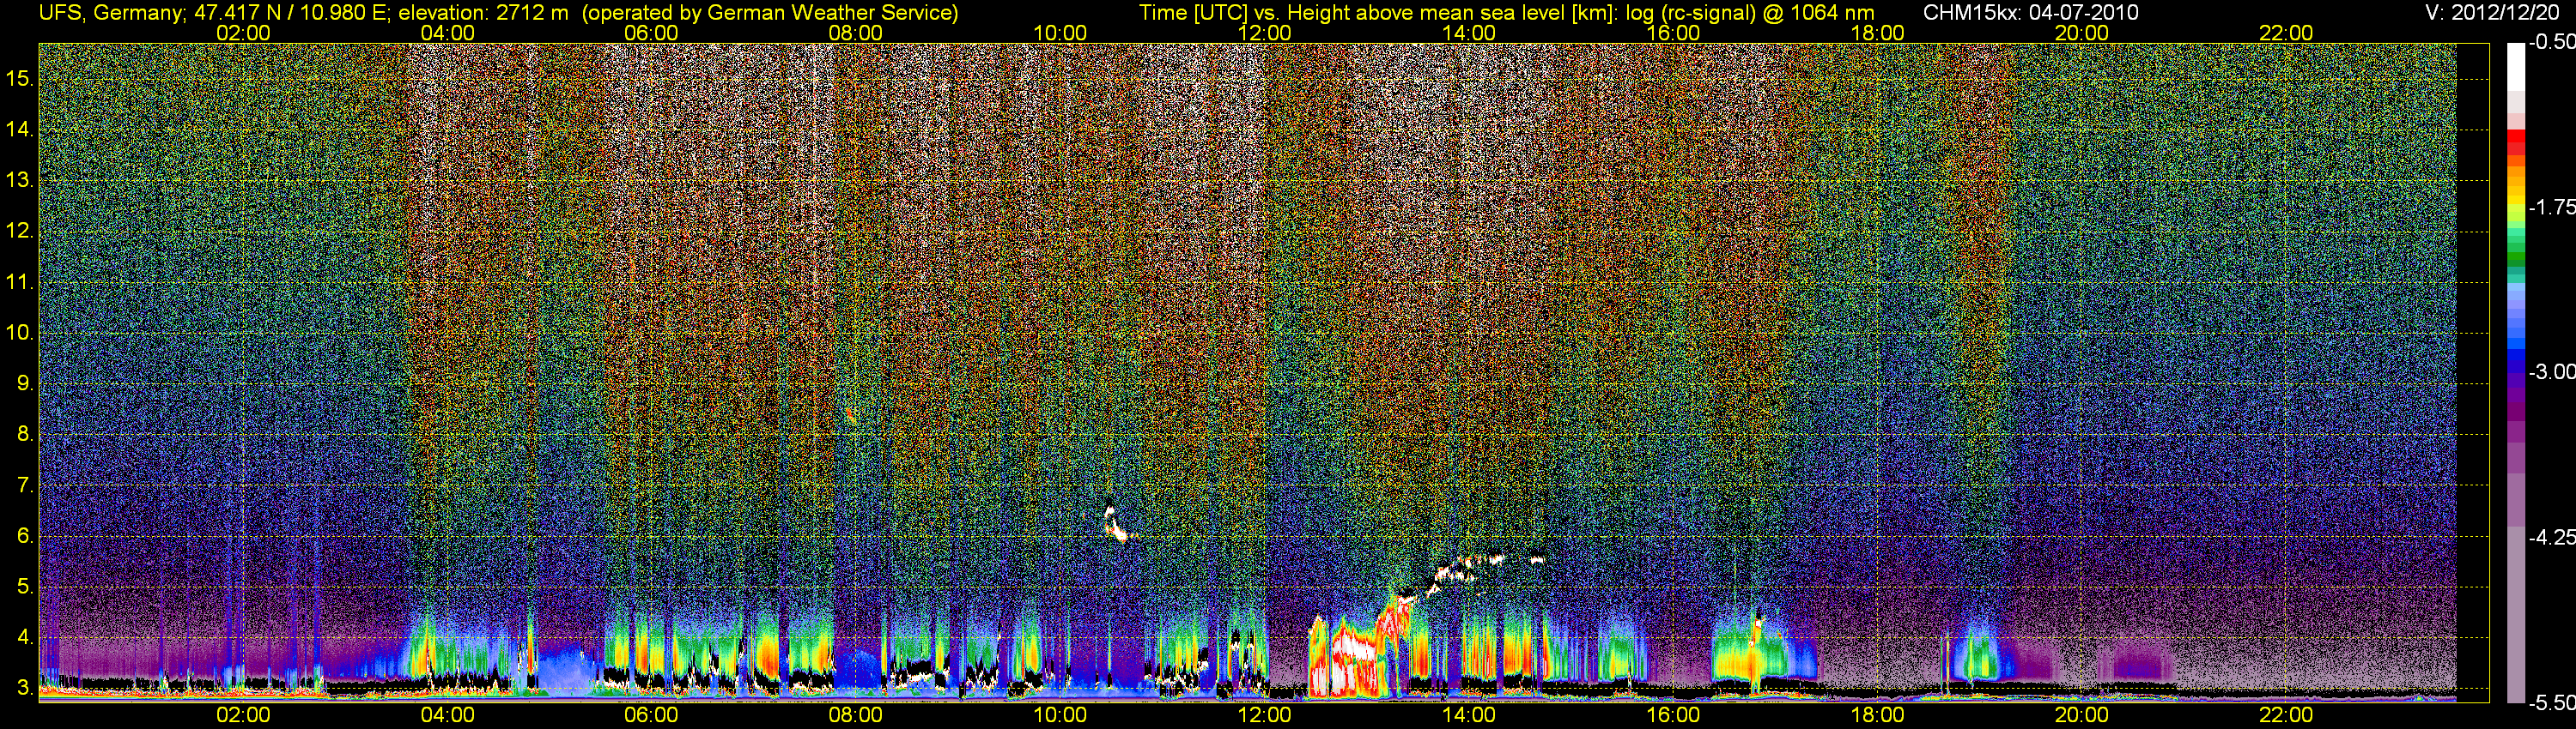Screen dimensions: 2576x729
Task: Click the '7.' height axis label
Action: point(25,485)
